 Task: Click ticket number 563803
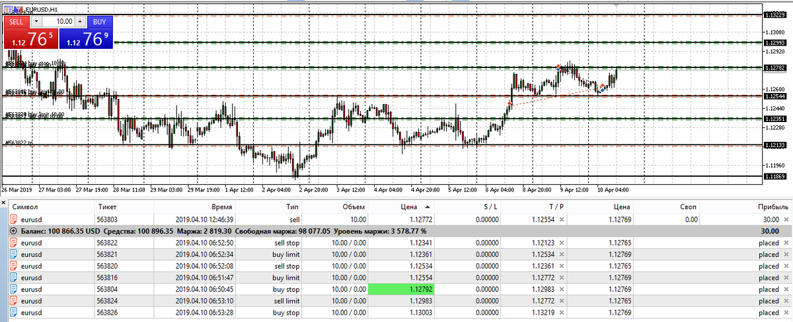pos(107,219)
